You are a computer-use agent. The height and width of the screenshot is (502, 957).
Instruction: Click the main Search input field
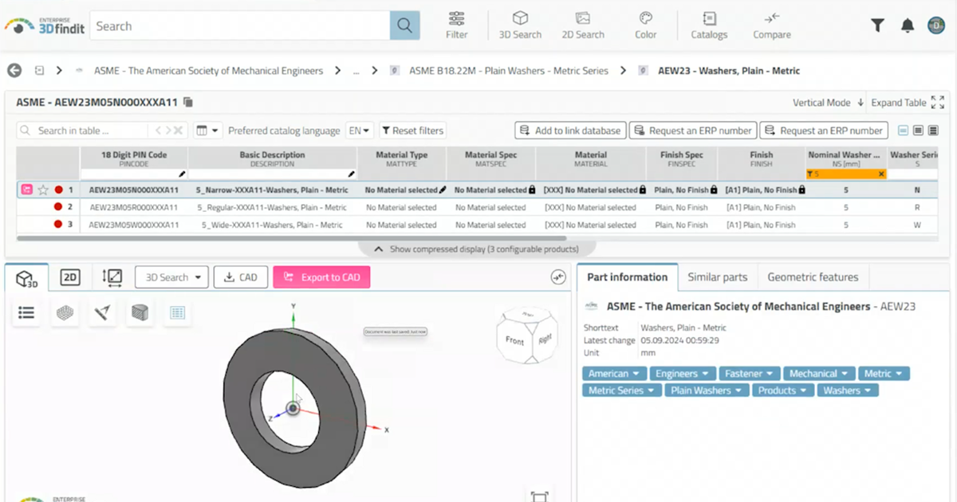coord(240,25)
